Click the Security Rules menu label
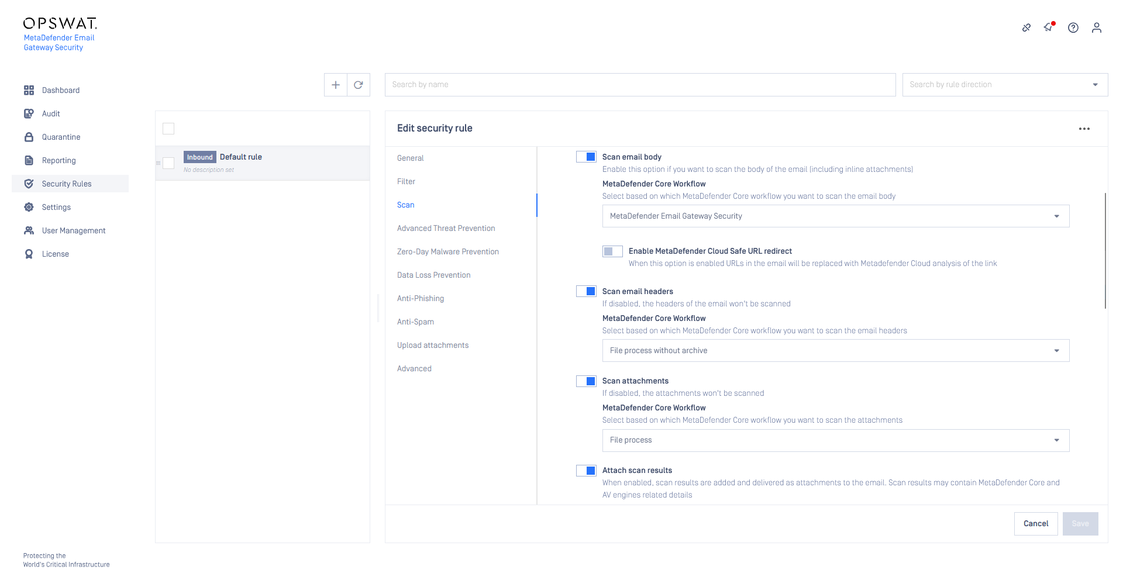The height and width of the screenshot is (587, 1123). pyautogui.click(x=67, y=184)
